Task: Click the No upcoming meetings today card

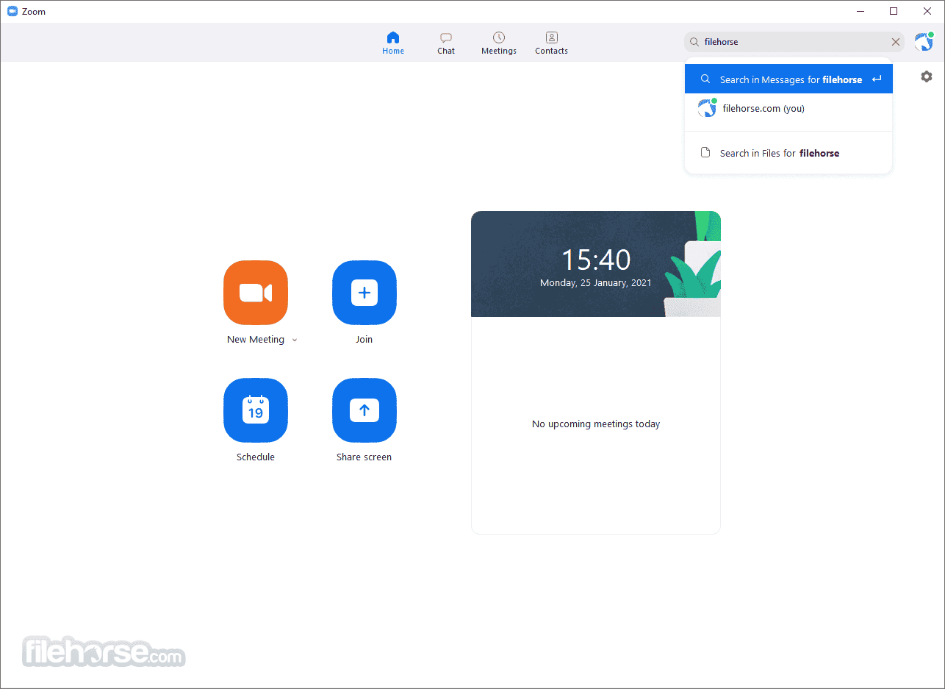Action: click(x=595, y=424)
